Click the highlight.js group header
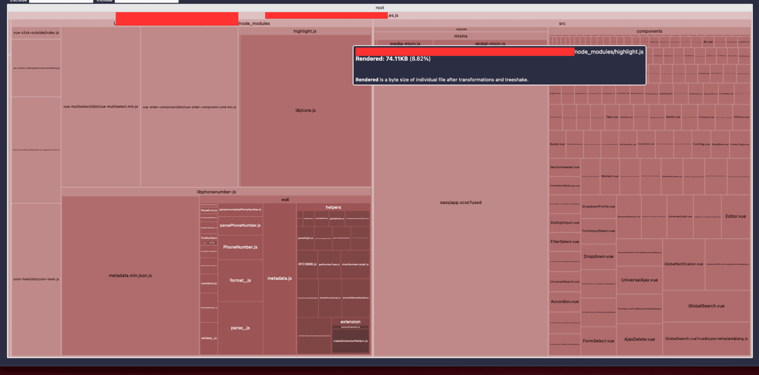The image size is (759, 375). [305, 31]
